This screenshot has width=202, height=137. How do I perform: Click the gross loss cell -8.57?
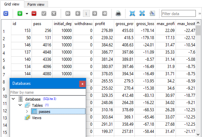pyautogui.click(x=145, y=59)
